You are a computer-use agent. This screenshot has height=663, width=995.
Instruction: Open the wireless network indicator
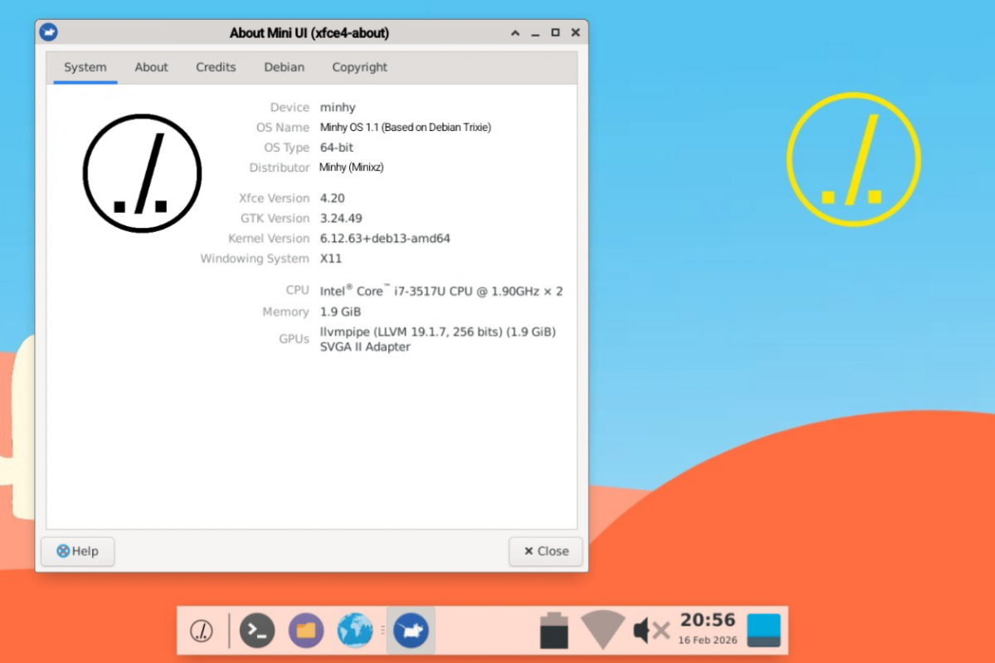click(601, 631)
